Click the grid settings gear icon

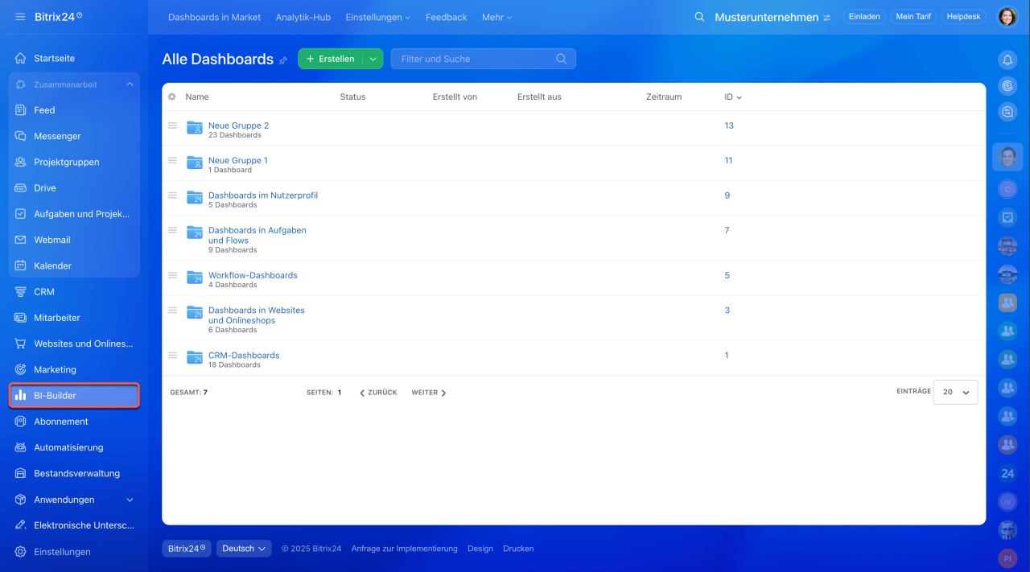[x=171, y=97]
